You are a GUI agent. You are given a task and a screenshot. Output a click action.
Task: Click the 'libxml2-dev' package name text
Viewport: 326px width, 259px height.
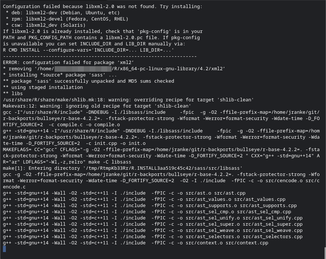tap(41, 13)
